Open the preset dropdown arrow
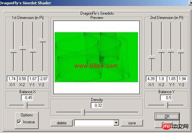192x133 pixels. [116, 123]
